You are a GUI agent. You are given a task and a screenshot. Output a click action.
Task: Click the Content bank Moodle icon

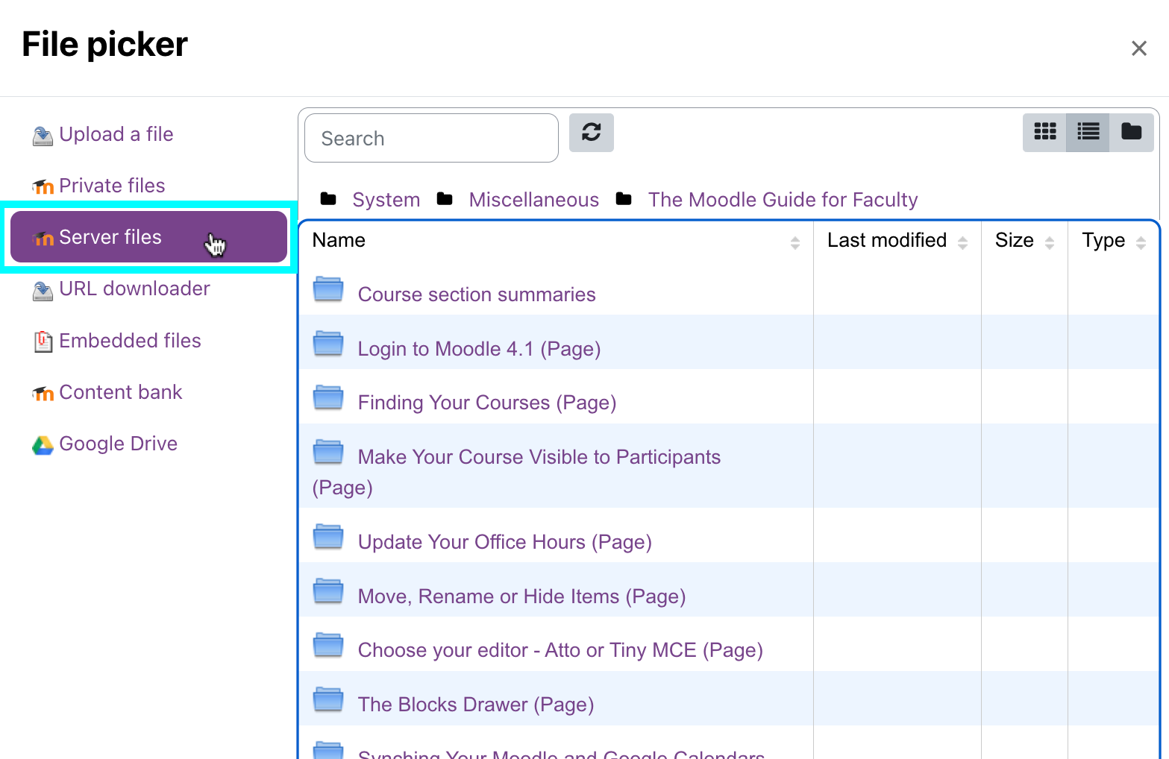point(43,393)
